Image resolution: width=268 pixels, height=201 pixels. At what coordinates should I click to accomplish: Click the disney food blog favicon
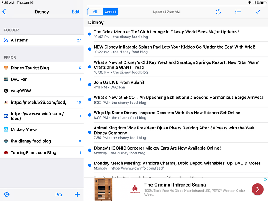[x=6, y=141]
